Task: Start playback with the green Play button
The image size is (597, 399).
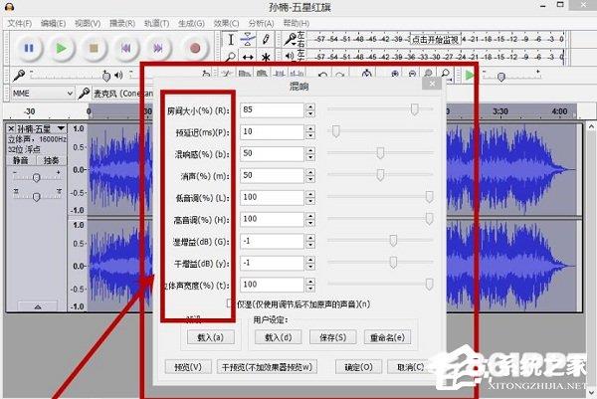Action: (x=61, y=48)
